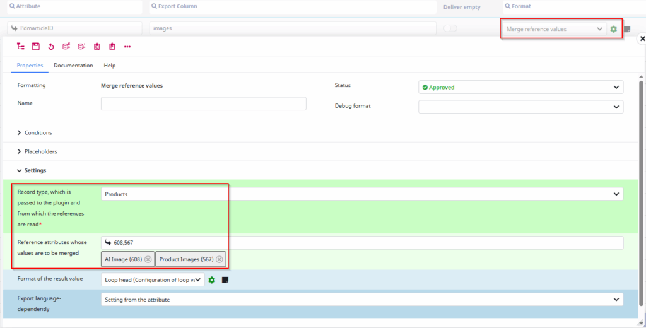Click the search icon in Format filter

(508, 6)
